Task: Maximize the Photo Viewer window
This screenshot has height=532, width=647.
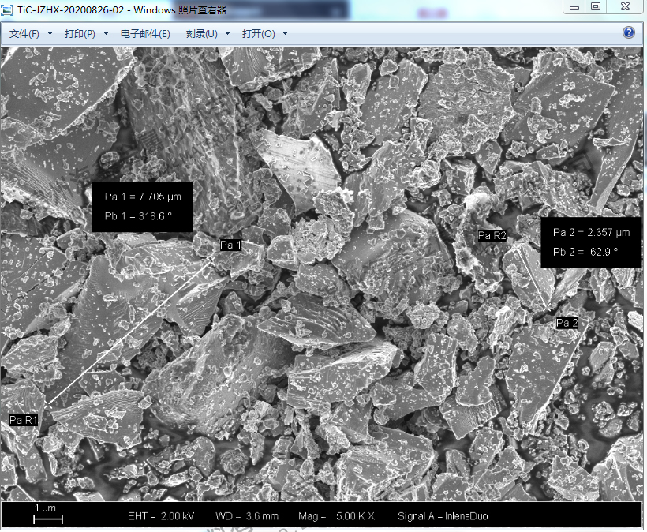Action: tap(595, 7)
